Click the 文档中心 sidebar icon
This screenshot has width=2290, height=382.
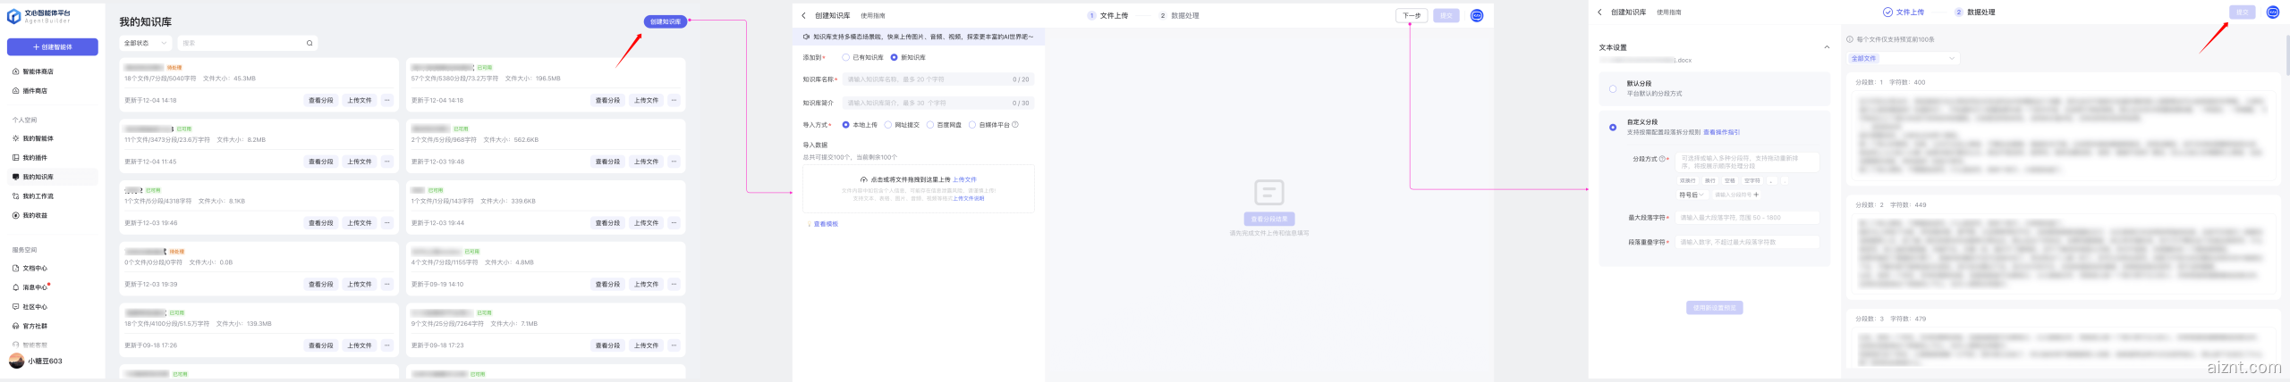tap(15, 268)
